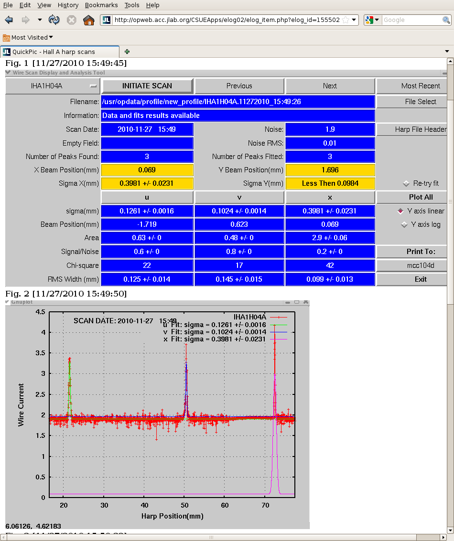Go to the Home page icon

[x=89, y=20]
